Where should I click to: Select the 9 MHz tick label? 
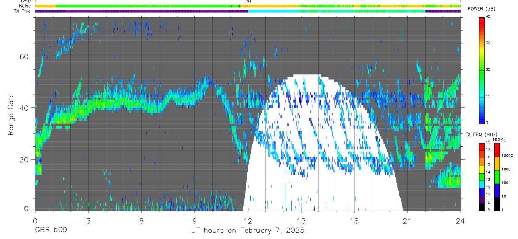[x=488, y=209]
